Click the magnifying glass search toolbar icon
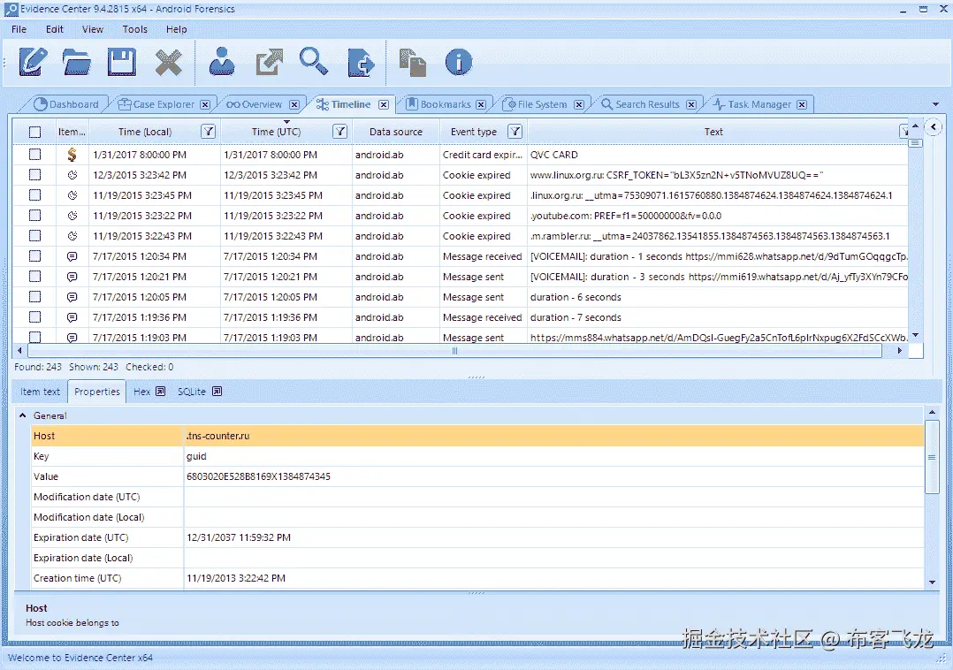The height and width of the screenshot is (670, 953). point(313,62)
